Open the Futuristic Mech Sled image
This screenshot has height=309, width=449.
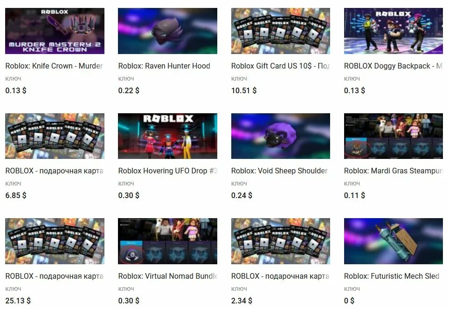[x=394, y=241]
